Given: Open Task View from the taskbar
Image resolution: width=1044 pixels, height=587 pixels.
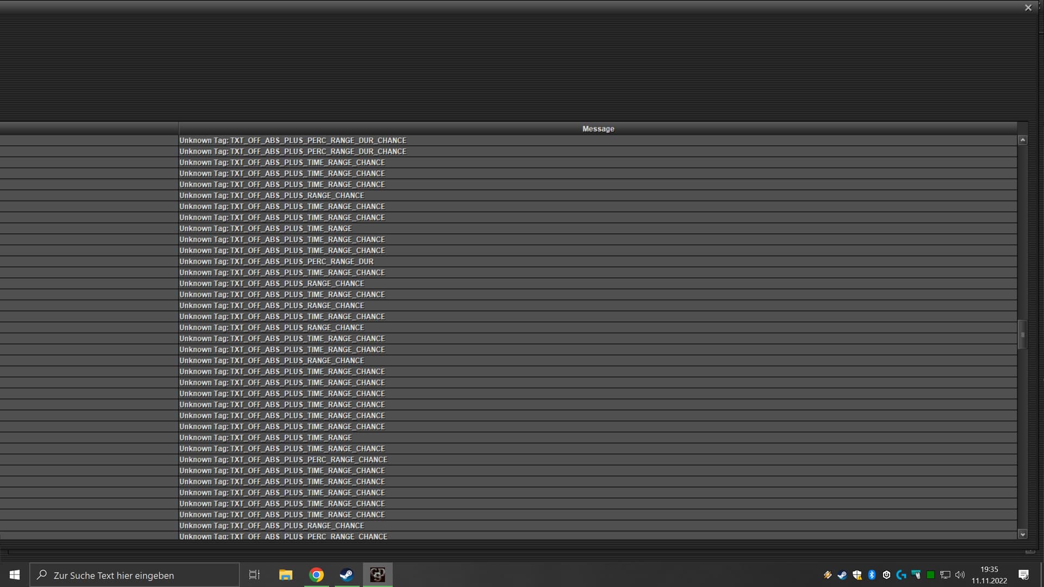Looking at the screenshot, I should pos(254,574).
